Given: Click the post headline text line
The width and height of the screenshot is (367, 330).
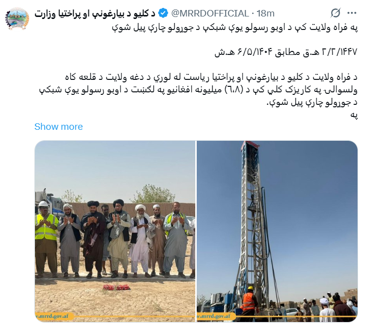Looking at the screenshot, I should click(235, 27).
